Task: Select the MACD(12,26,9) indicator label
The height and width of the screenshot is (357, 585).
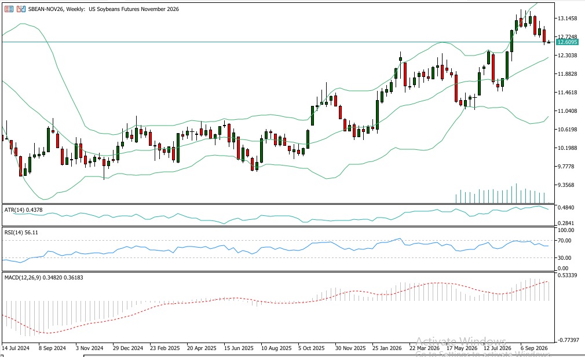Action: pyautogui.click(x=43, y=277)
